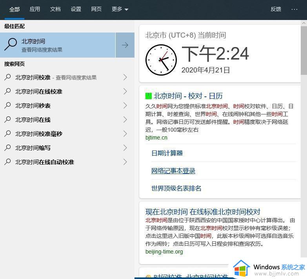Screen dimensions: 307x279
Task: Open the bjtime.cn URL
Action: coord(156,138)
